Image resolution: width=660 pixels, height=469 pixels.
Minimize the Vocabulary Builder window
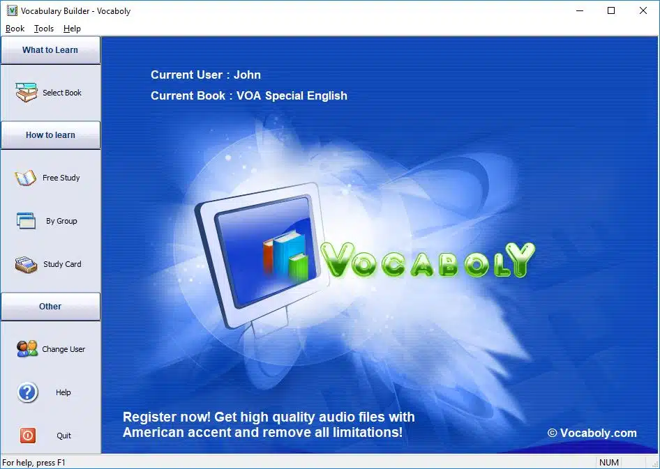[x=580, y=10]
